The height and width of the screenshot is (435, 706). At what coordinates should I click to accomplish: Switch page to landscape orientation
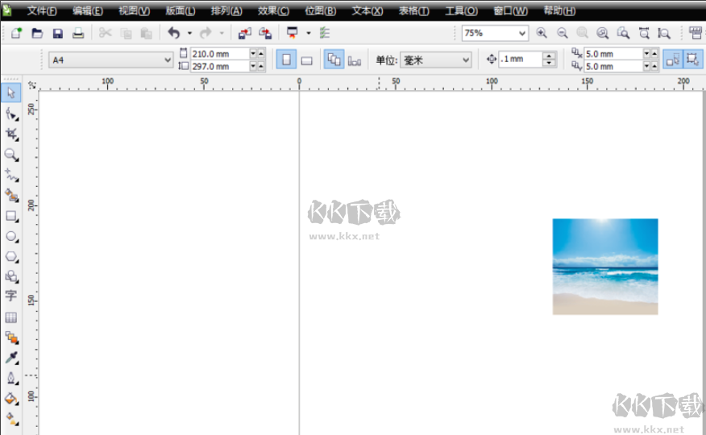(307, 60)
